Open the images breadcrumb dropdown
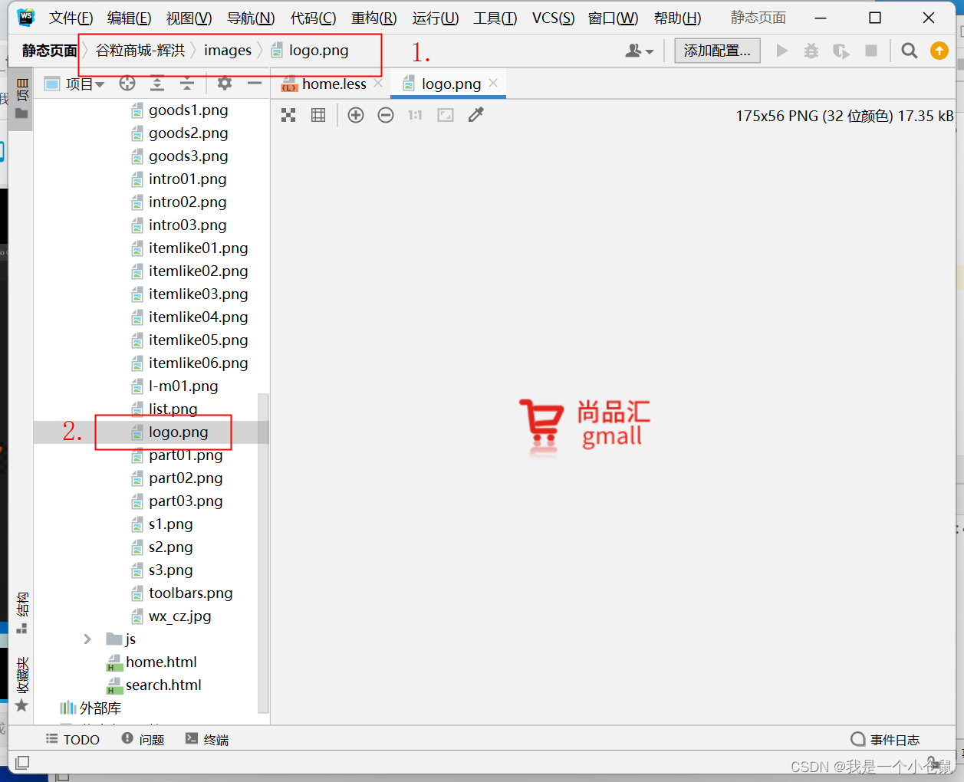This screenshot has width=964, height=782. (227, 50)
